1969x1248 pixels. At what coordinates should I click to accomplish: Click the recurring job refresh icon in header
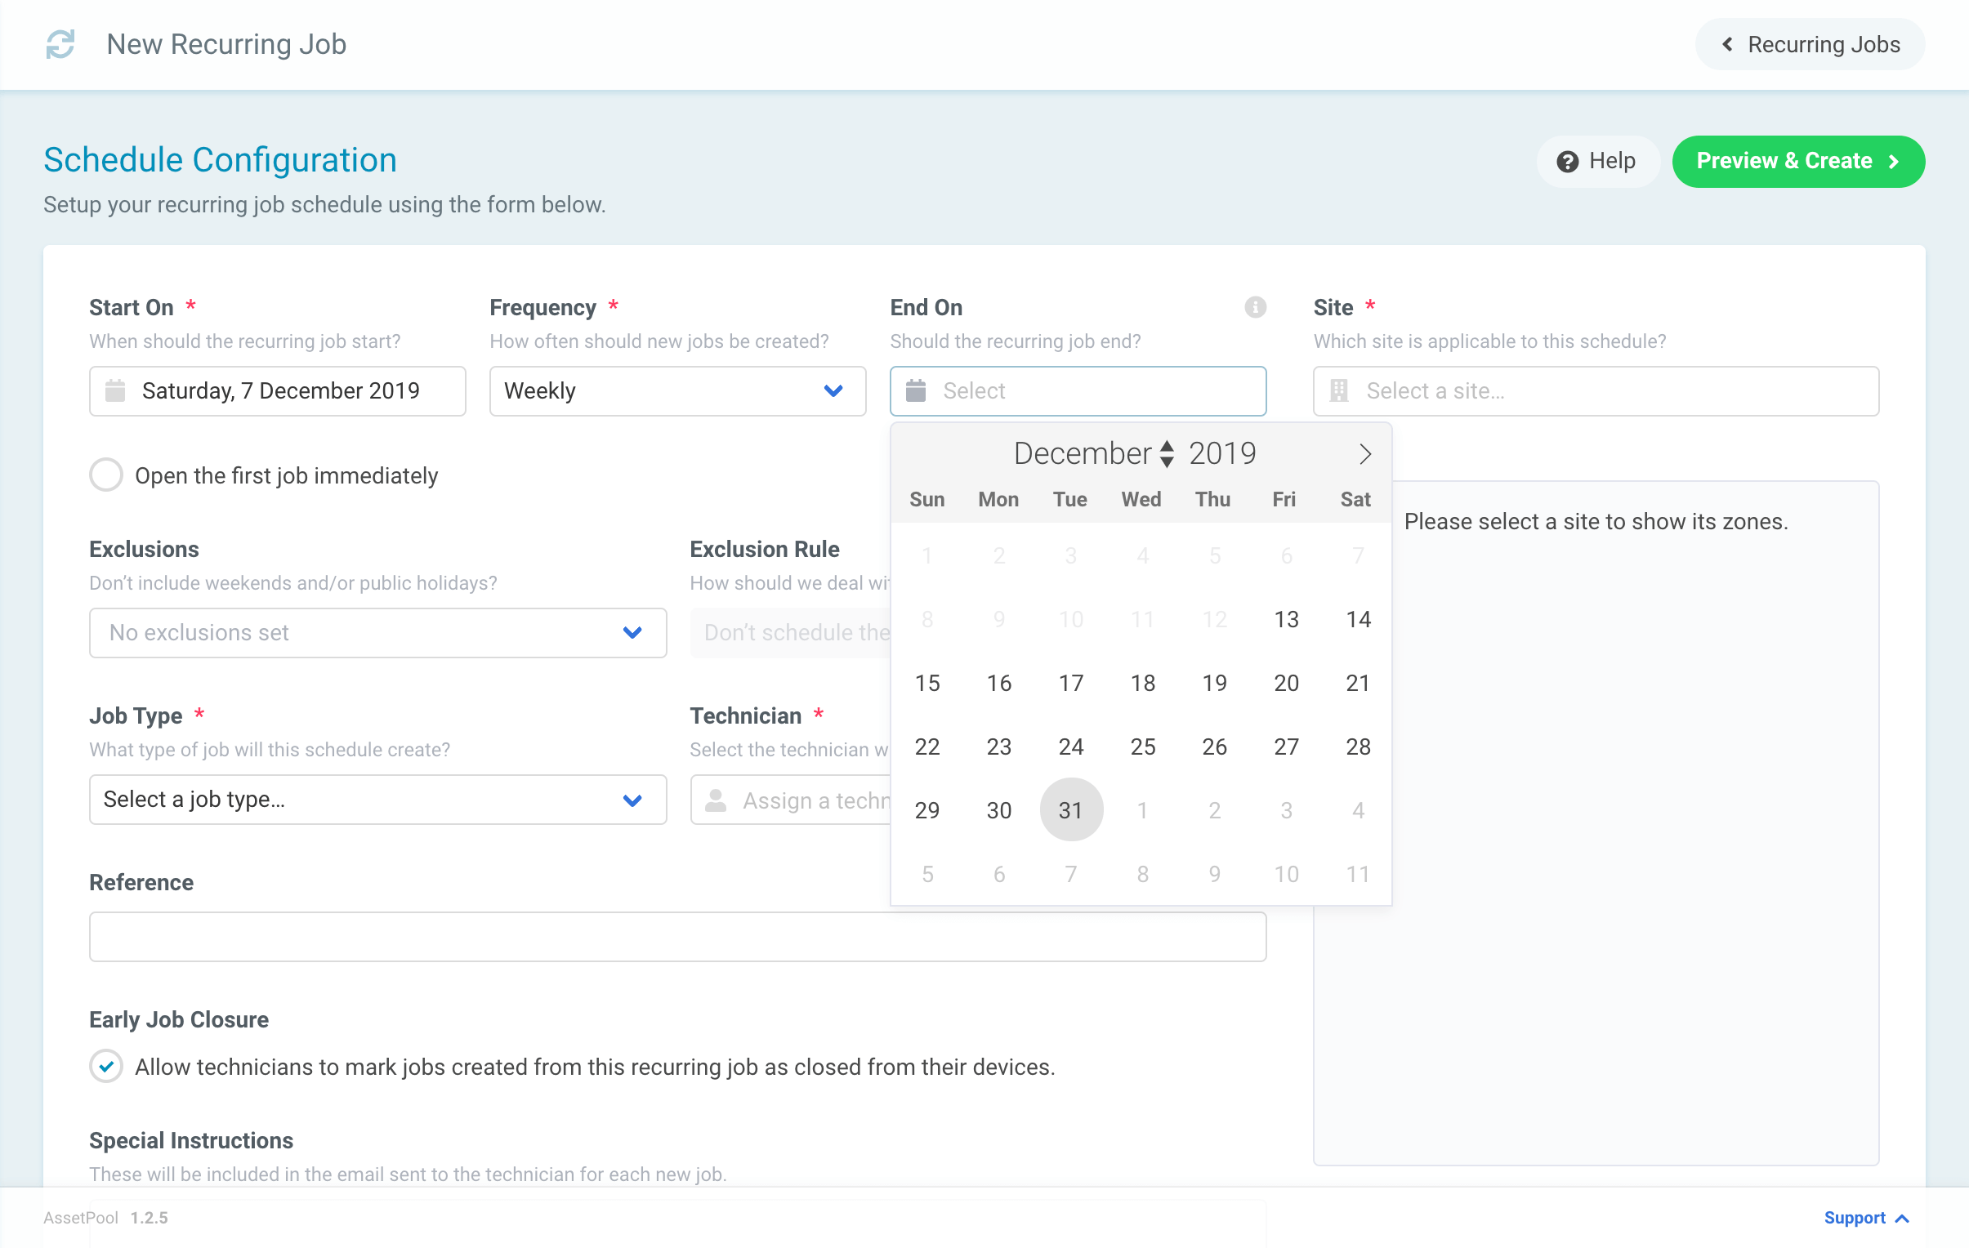pos(60,44)
